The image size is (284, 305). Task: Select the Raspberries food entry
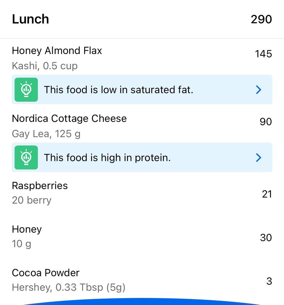pos(142,193)
